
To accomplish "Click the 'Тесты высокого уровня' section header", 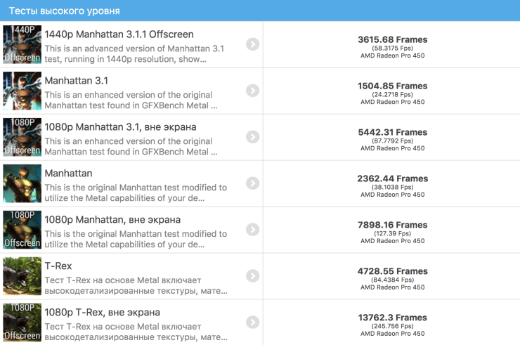I will (64, 11).
